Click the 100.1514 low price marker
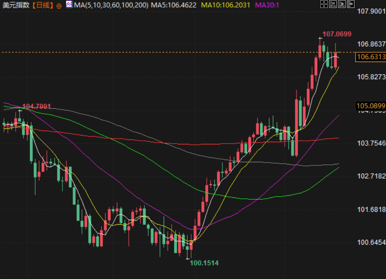Image resolution: width=386 pixels, height=279 pixels. (204, 263)
